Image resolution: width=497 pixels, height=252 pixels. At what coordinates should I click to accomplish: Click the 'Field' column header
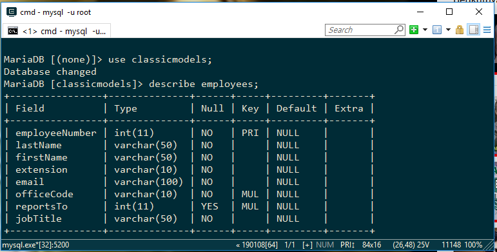click(x=30, y=108)
